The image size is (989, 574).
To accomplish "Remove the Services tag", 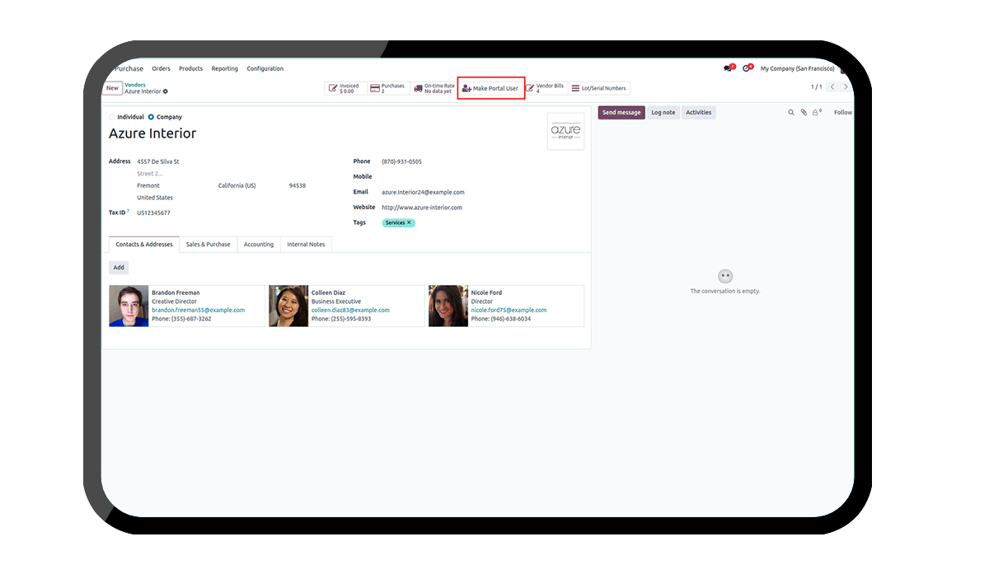I will [x=409, y=223].
